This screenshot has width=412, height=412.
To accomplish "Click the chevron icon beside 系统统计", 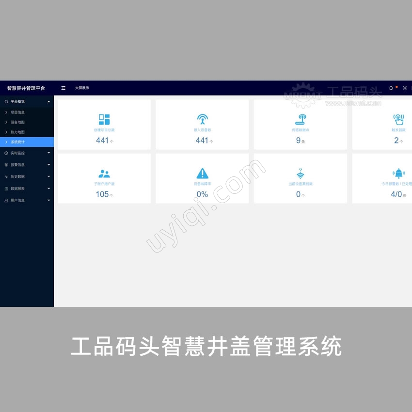I will tap(6, 142).
